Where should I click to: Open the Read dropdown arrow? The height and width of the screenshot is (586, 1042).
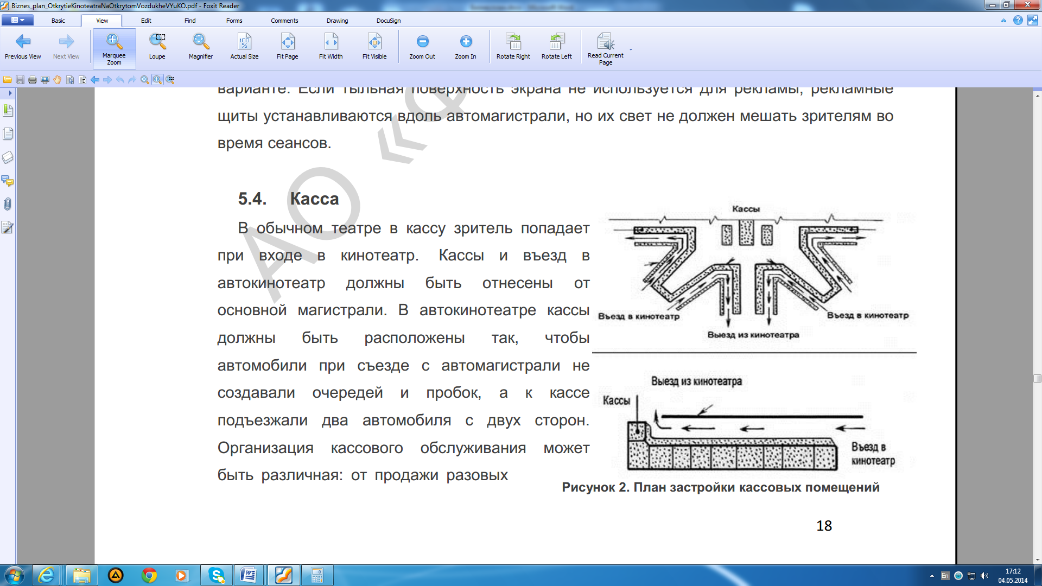(x=631, y=49)
